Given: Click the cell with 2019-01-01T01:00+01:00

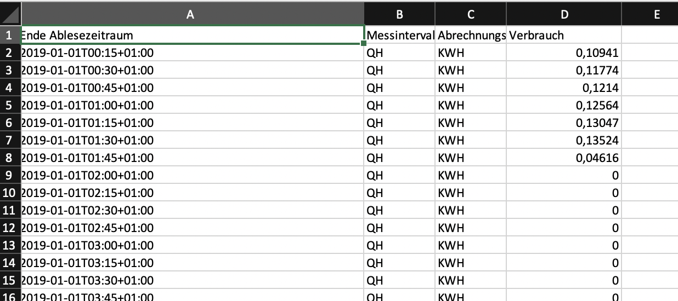Looking at the screenshot, I should coord(192,105).
